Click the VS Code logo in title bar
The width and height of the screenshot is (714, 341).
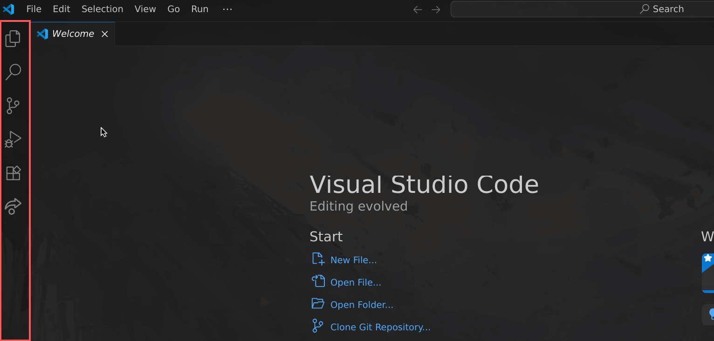(8, 9)
